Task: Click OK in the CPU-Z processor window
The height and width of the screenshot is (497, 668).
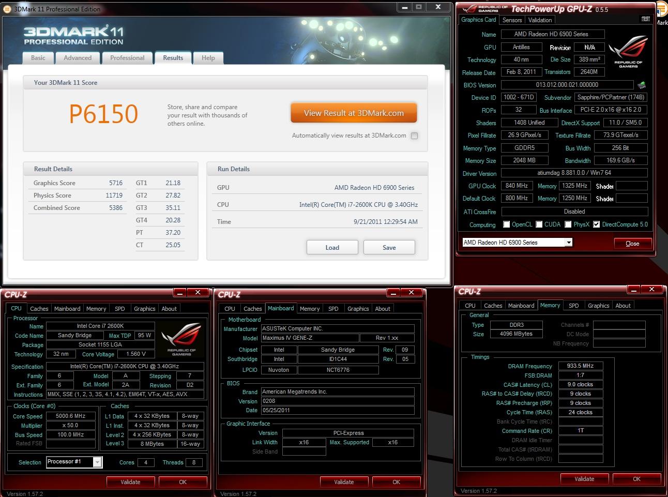Action: 183,482
